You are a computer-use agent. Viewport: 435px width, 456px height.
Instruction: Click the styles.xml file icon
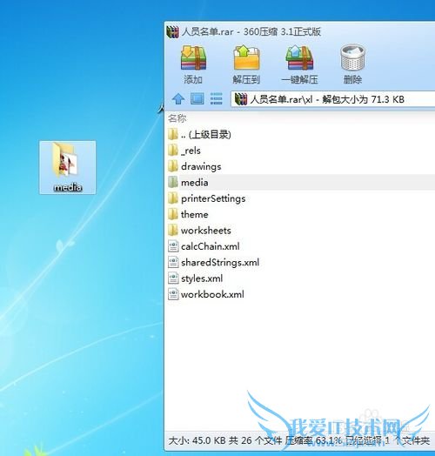[x=173, y=278]
